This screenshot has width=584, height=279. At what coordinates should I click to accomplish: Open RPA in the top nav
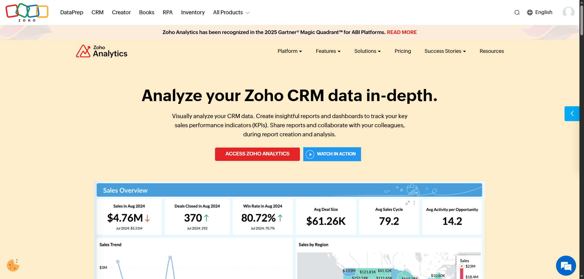pyautogui.click(x=168, y=12)
